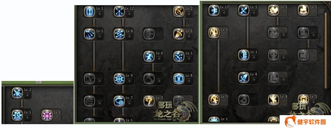This screenshot has width=331, height=128.
Task: Select the locked target skill icon
Action: 149,34
